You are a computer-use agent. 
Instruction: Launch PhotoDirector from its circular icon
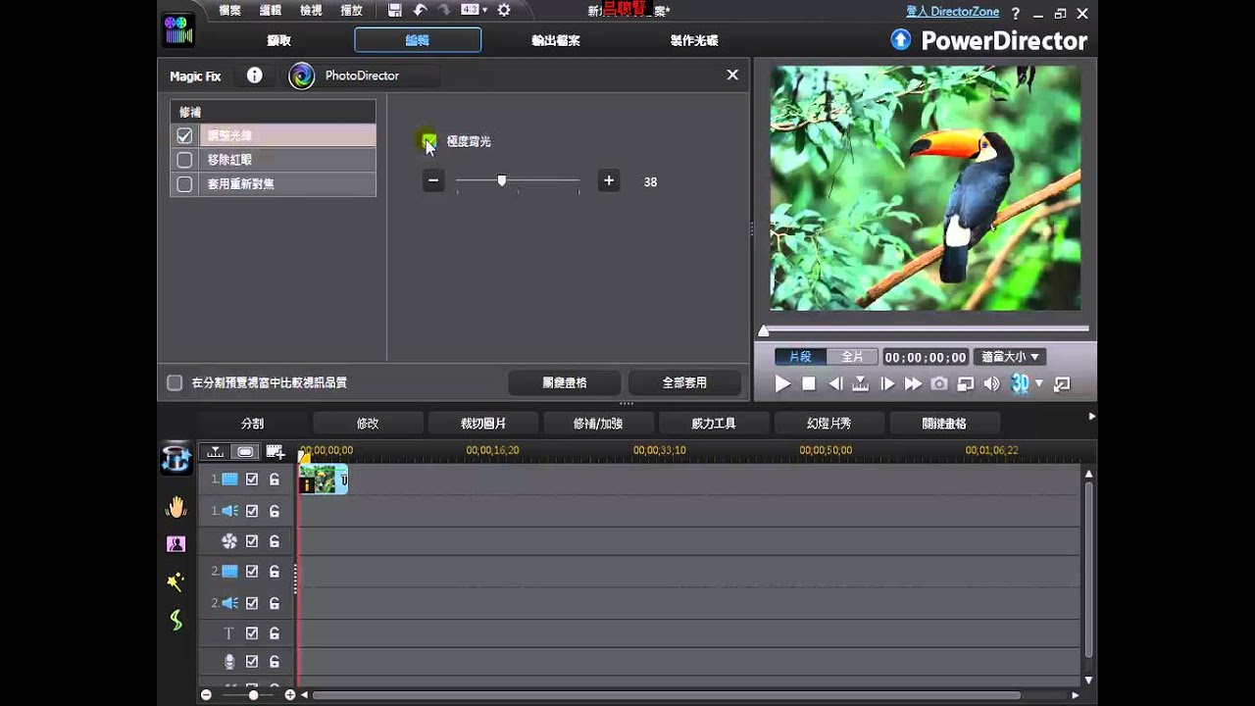click(x=302, y=76)
